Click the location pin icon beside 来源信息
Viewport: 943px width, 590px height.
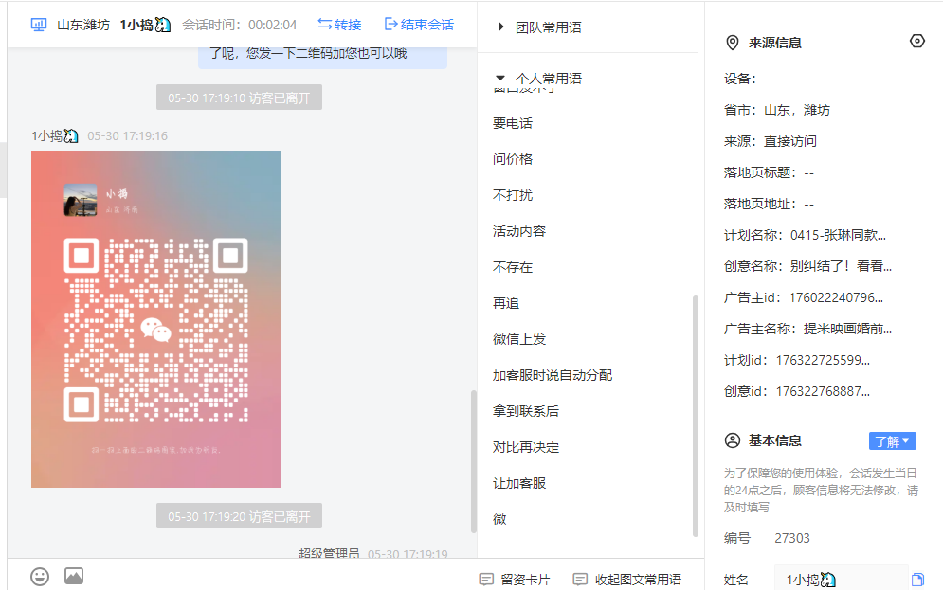point(732,43)
